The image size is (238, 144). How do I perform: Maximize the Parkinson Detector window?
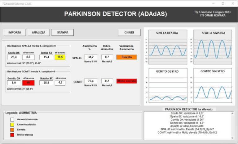point(223,3)
